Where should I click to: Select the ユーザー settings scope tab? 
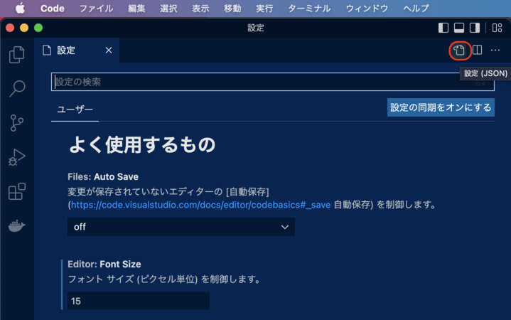(75, 110)
